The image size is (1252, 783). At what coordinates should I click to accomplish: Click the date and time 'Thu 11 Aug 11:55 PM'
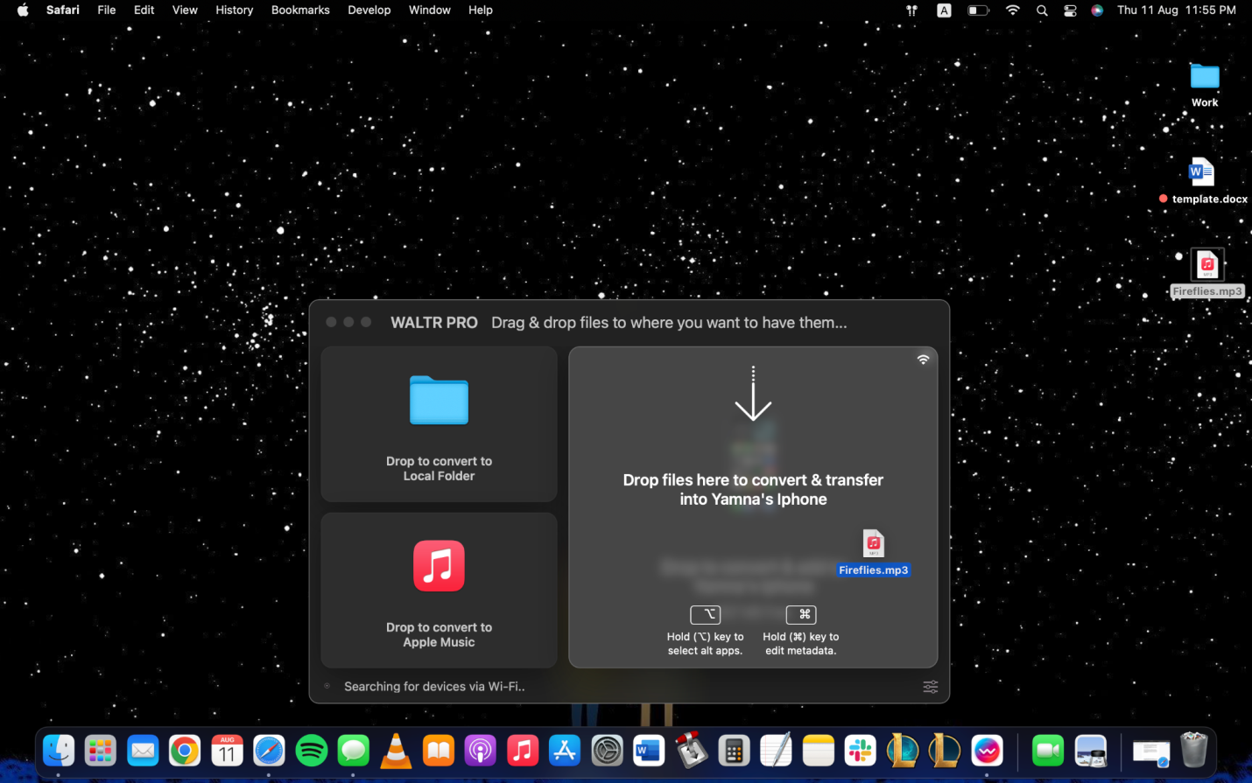tap(1177, 10)
